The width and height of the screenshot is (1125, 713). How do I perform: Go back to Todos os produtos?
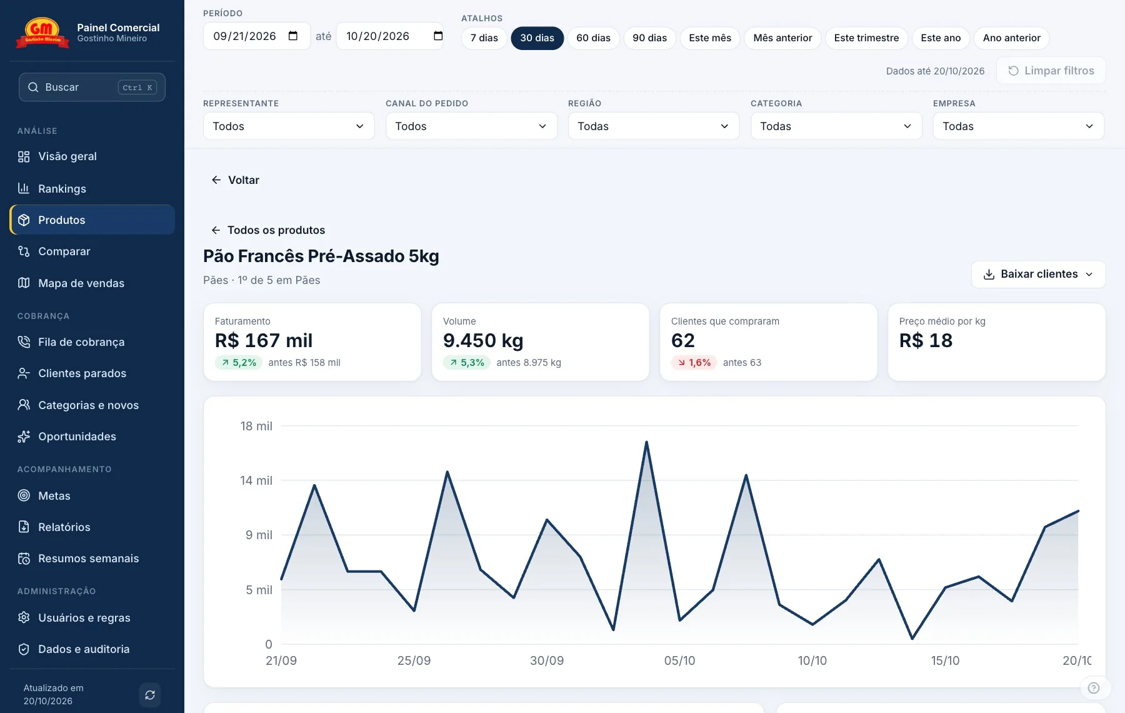[268, 230]
